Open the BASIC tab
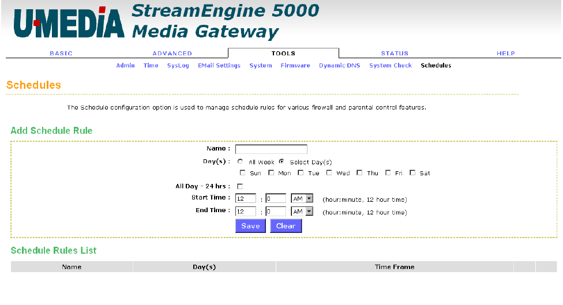 [x=61, y=53]
